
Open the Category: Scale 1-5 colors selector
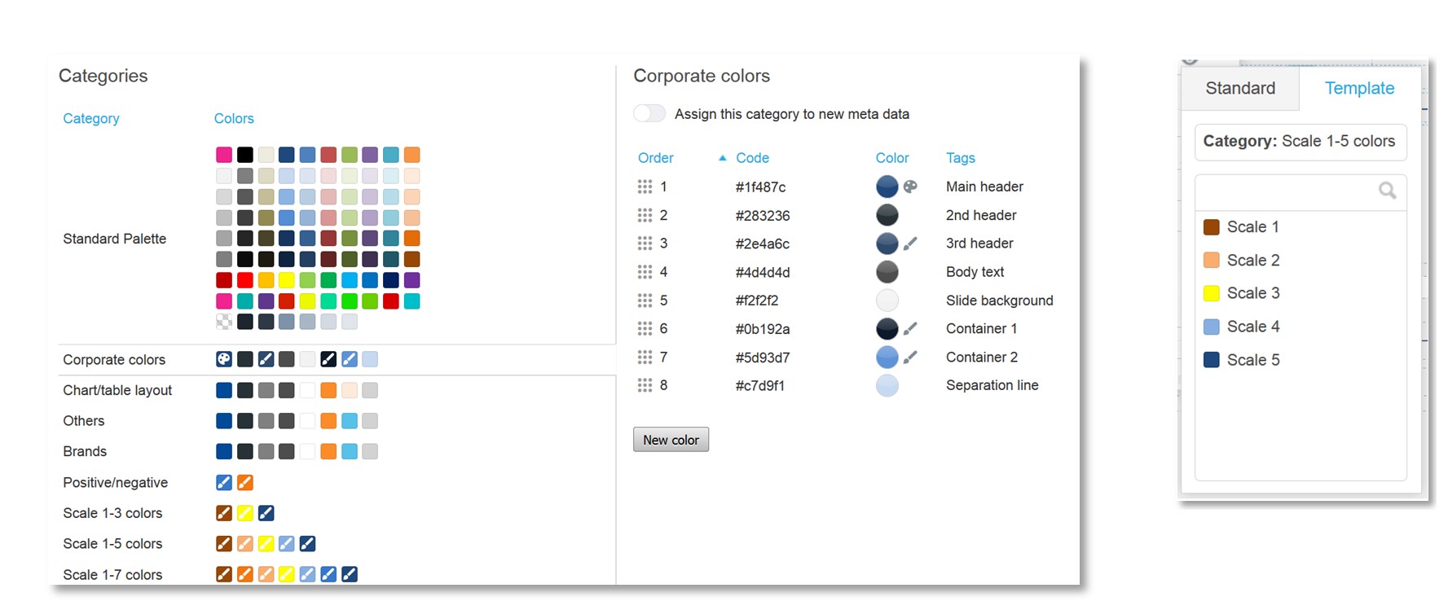tap(1300, 142)
